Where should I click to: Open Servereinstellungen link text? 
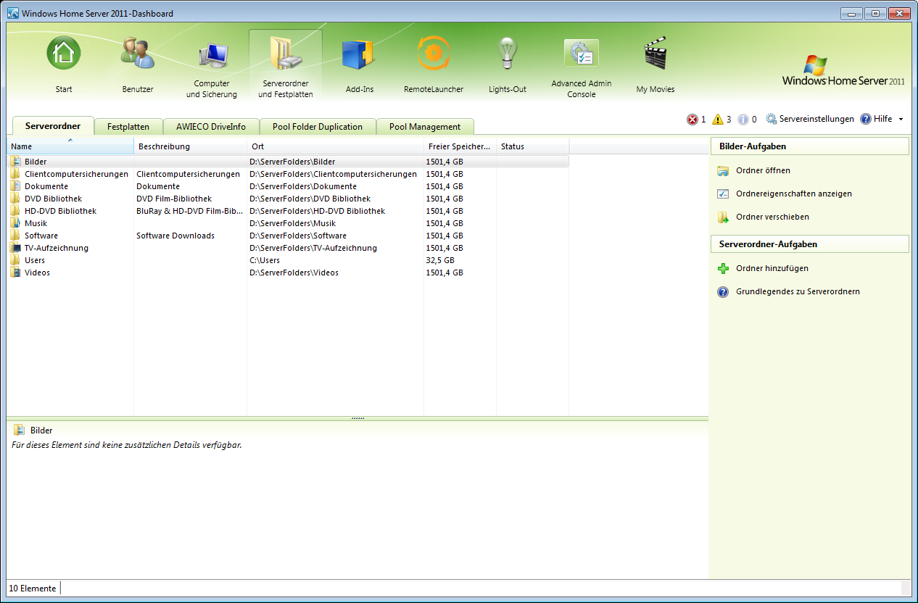click(x=816, y=119)
